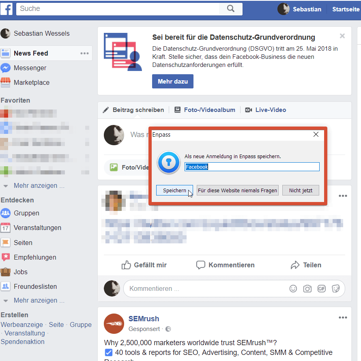Close the Enpass dialog
The image size is (361, 361).
316,134
